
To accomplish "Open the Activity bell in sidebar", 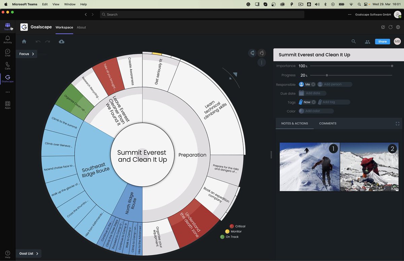I will pos(7,40).
